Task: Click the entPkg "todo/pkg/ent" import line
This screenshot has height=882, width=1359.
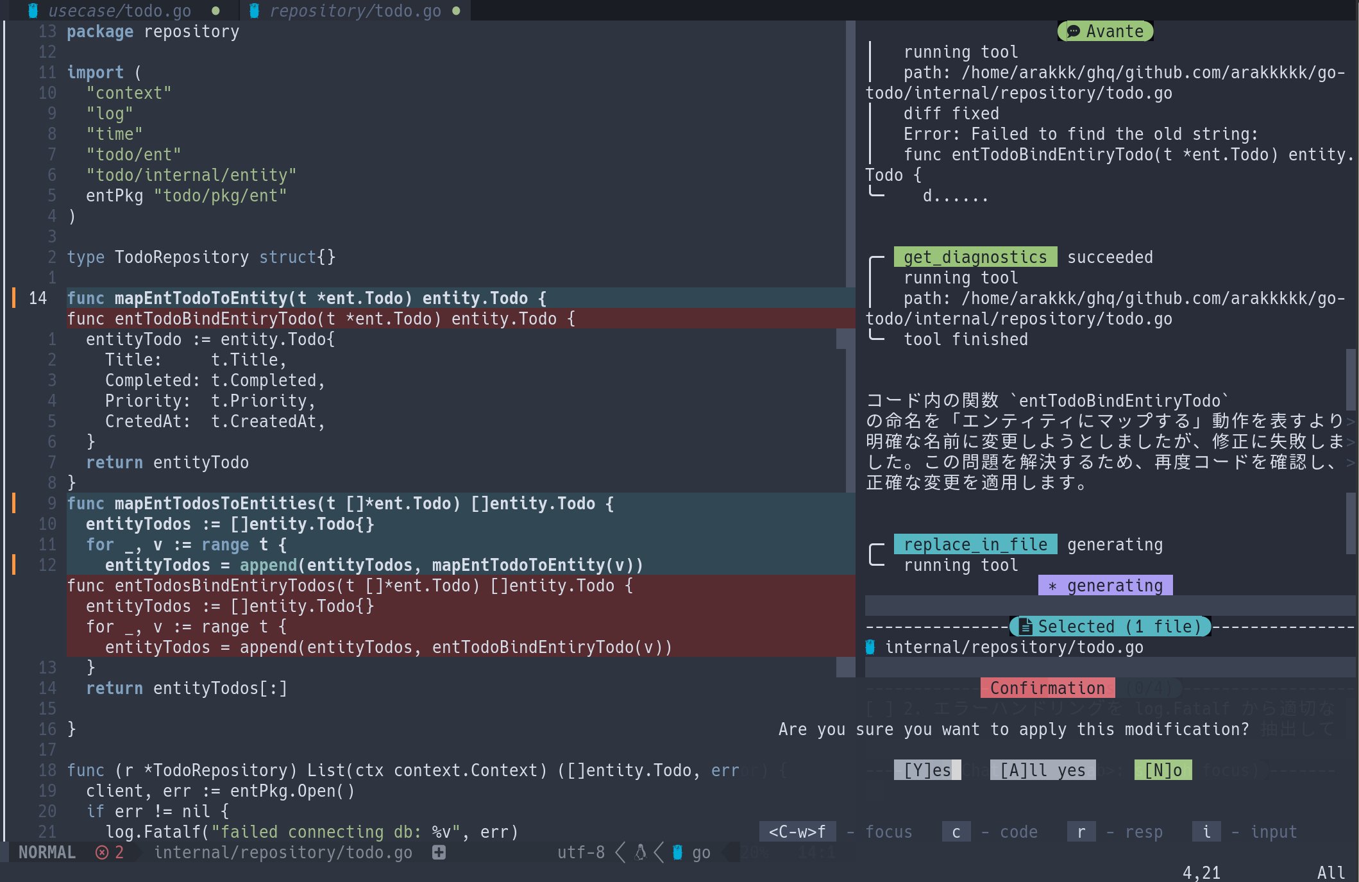Action: pos(187,196)
